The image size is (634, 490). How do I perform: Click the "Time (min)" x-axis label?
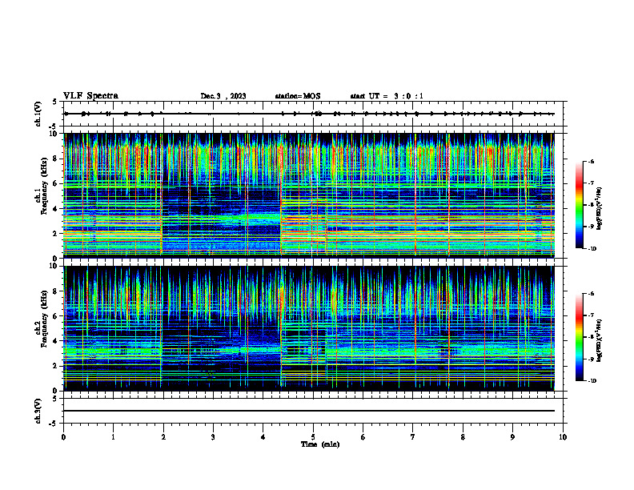(320, 444)
